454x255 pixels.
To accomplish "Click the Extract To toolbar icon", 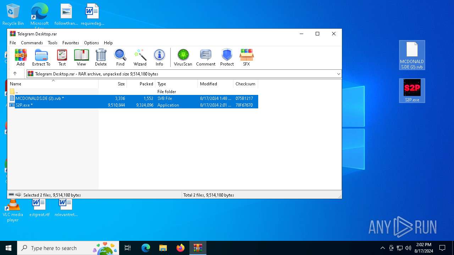I will click(41, 57).
